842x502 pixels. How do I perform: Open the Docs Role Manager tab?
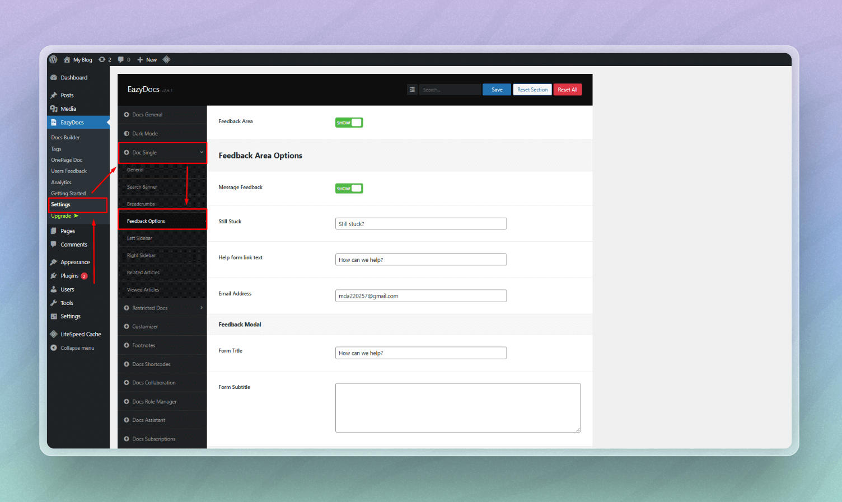[162, 402]
